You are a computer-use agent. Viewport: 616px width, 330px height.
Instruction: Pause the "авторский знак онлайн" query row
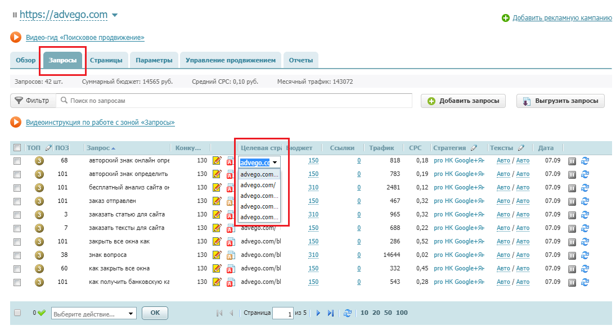(x=572, y=161)
